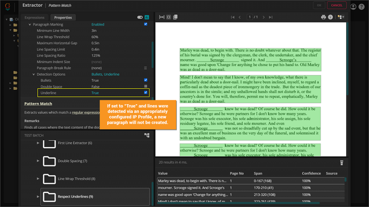Select the First Line Extractor folder icon
This screenshot has width=369, height=207.
(49, 143)
